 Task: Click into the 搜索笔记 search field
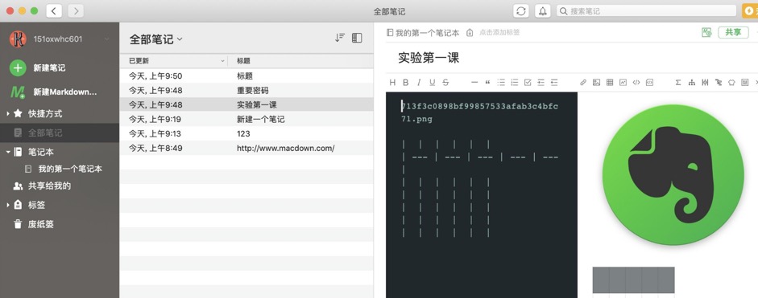pyautogui.click(x=646, y=11)
